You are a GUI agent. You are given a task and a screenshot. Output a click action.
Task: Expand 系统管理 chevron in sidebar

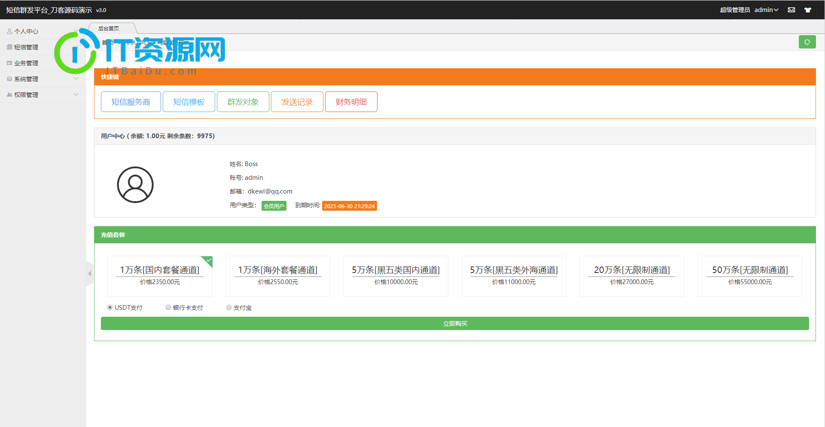coord(76,79)
